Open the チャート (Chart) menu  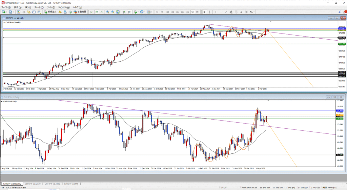39,7
